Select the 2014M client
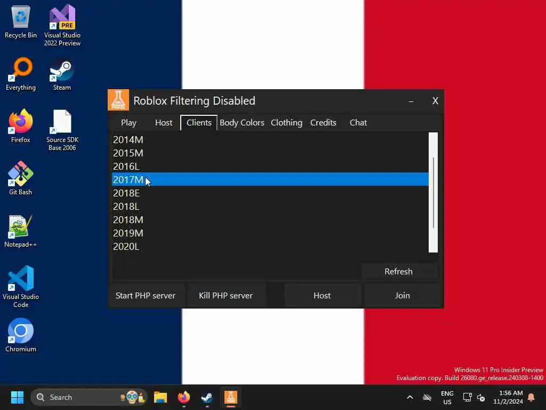546x410 pixels. 270,139
